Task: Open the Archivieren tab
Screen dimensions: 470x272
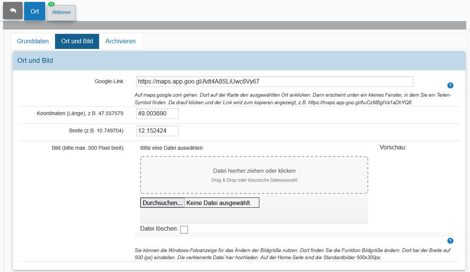Action: [121, 41]
